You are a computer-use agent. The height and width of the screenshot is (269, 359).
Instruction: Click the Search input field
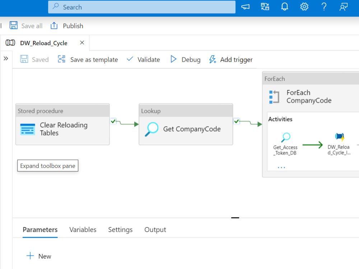[142, 7]
